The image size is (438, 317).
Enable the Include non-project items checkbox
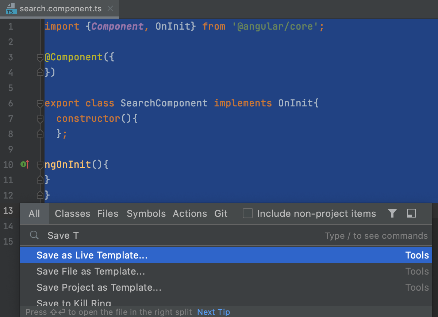pos(247,213)
